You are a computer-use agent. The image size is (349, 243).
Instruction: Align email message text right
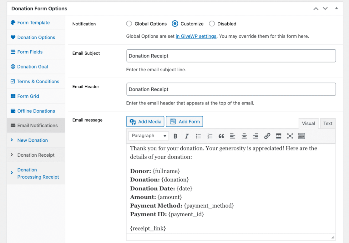point(256,136)
